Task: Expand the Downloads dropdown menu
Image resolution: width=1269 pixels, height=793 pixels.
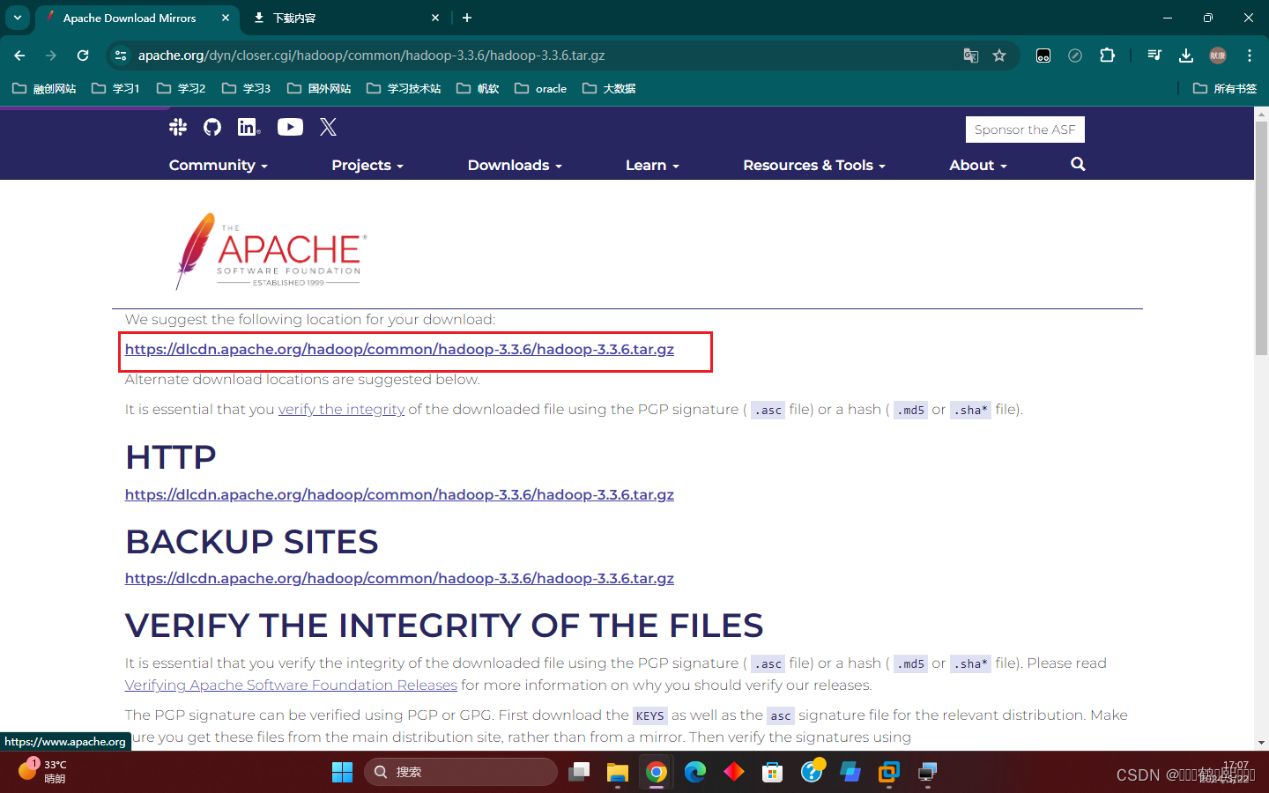Action: tap(515, 165)
